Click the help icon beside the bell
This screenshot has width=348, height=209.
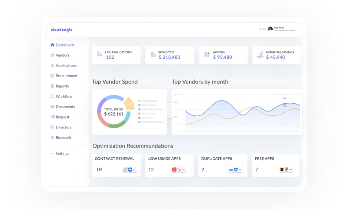264,29
